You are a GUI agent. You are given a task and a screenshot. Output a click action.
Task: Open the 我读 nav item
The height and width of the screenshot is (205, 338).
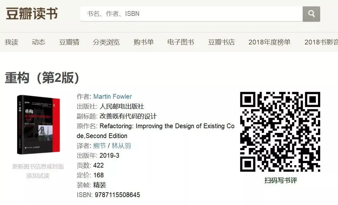pos(11,42)
